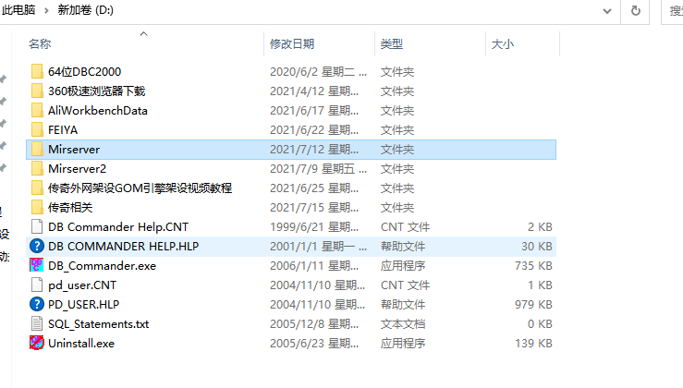The width and height of the screenshot is (683, 388).
Task: Click the 传奇外网架设GOM引擎架设视频教程 folder icon
Action: tap(37, 188)
